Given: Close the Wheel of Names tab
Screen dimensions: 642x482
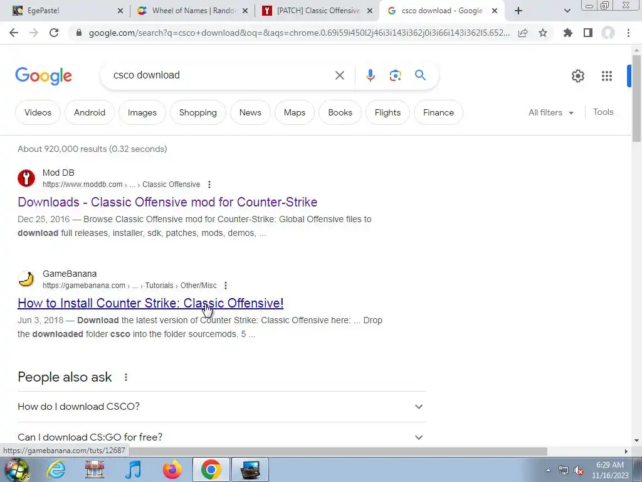Looking at the screenshot, I should (245, 11).
